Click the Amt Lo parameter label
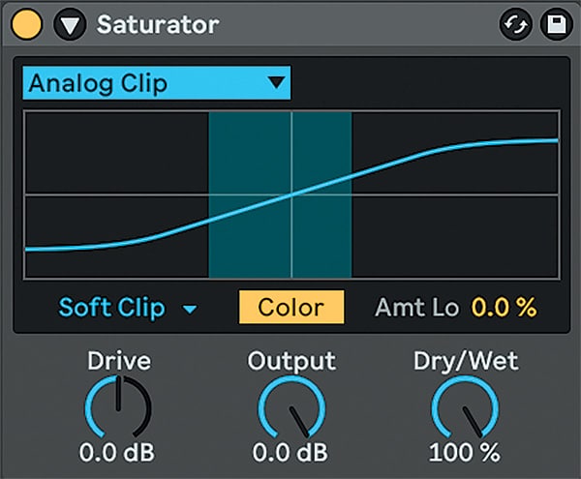The height and width of the screenshot is (479, 581). (x=416, y=308)
